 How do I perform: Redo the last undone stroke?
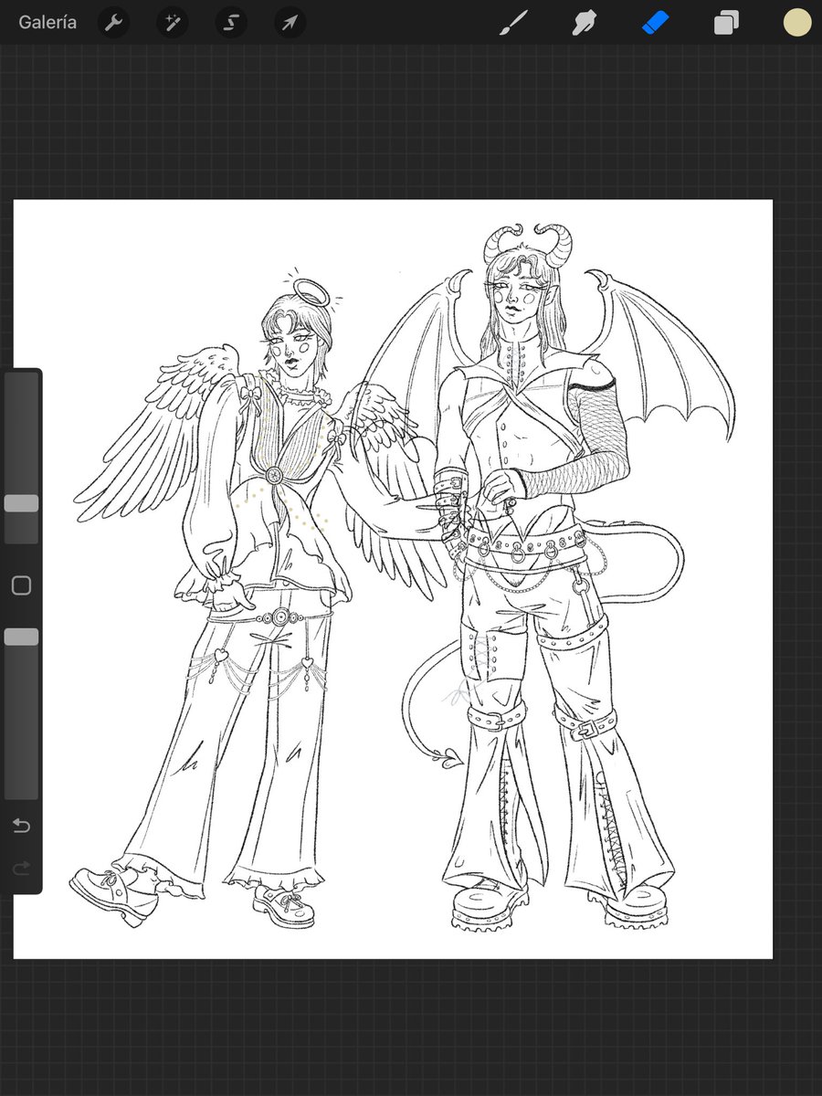pyautogui.click(x=21, y=868)
